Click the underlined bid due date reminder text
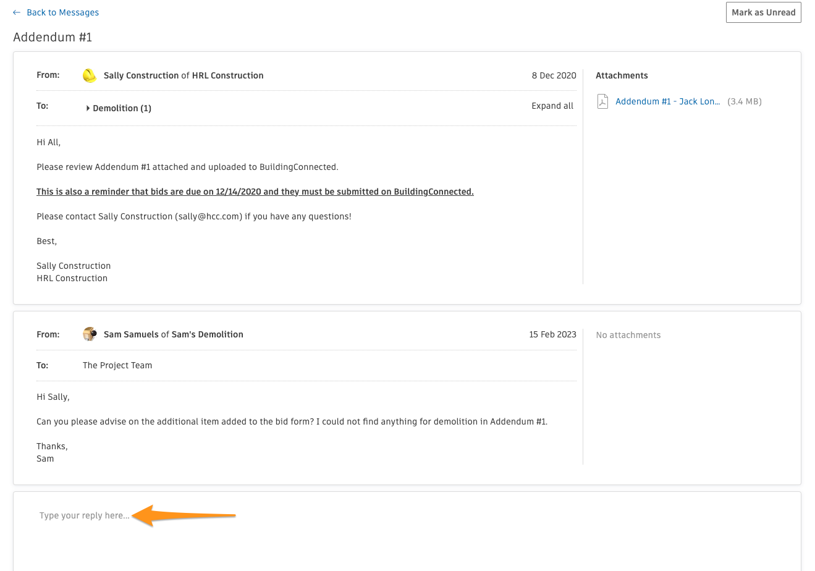Screen dimensions: 815x571 [255, 191]
